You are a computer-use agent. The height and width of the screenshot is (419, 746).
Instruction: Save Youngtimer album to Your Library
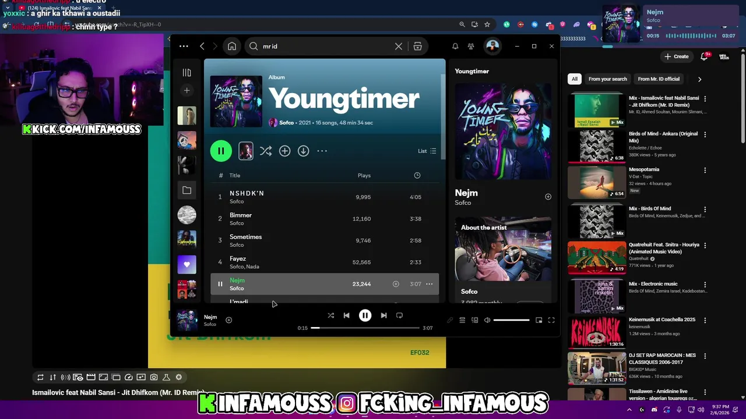[284, 151]
